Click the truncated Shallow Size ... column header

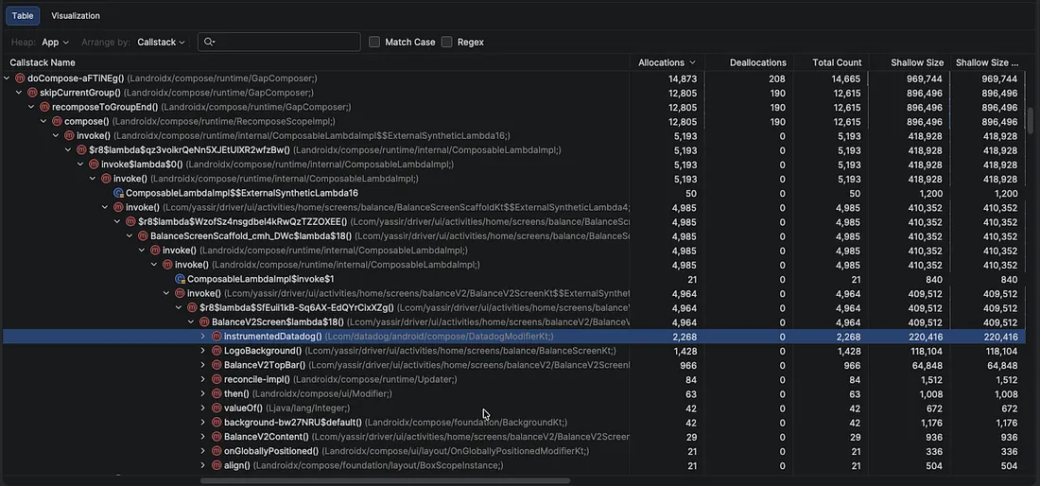(987, 62)
